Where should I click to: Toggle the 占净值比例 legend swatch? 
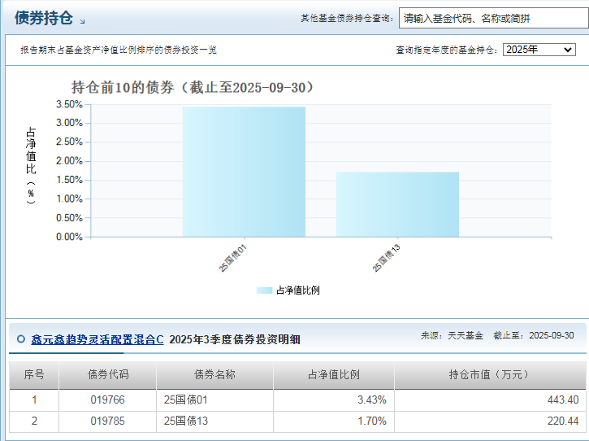pyautogui.click(x=264, y=290)
